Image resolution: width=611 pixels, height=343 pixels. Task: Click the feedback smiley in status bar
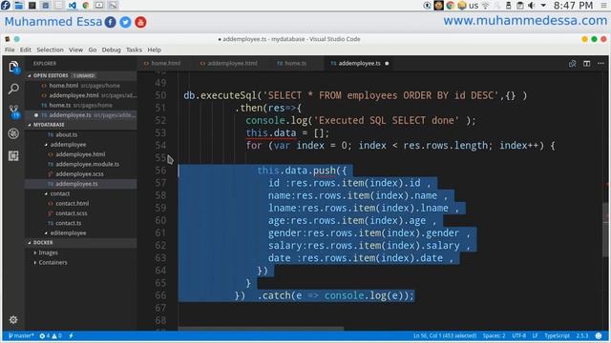(599, 335)
